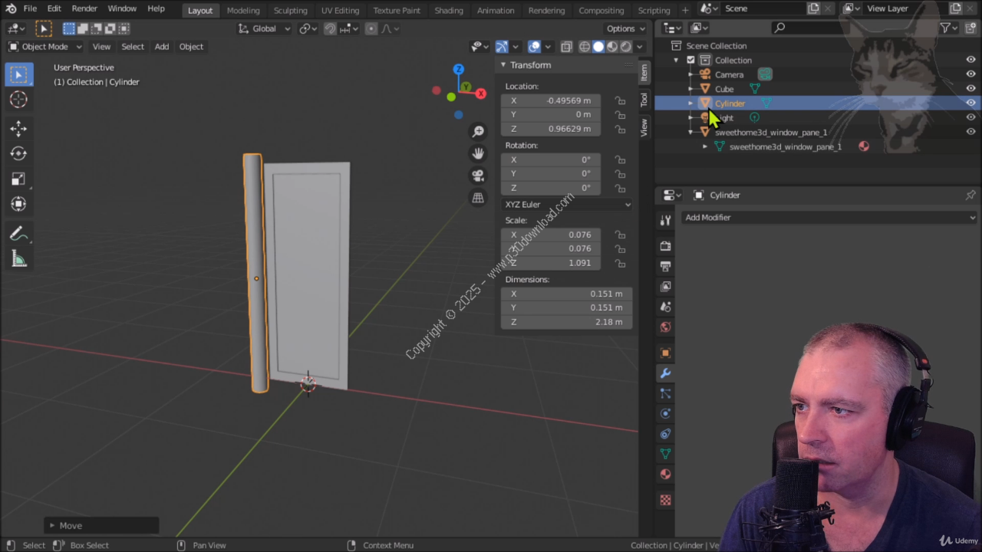Viewport: 982px width, 552px height.
Task: Choose the combined Transform tool
Action: point(18,204)
